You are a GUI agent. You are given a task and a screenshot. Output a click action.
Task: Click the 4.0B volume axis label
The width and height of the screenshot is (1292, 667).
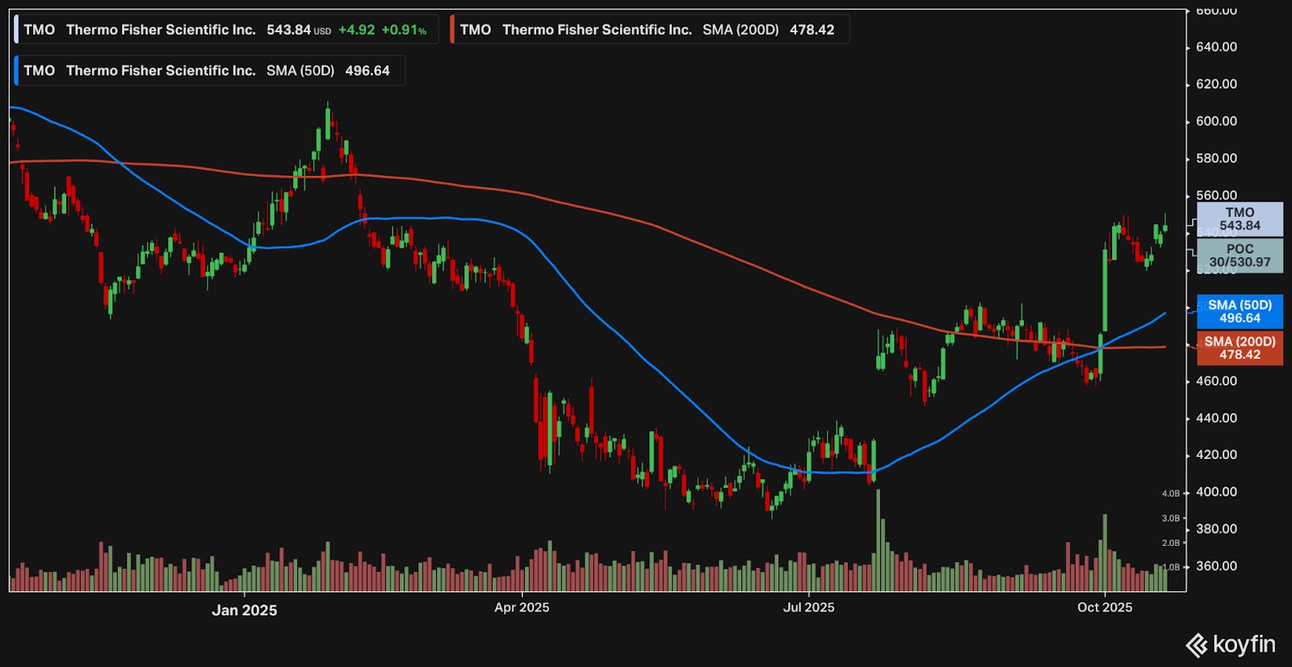[x=1171, y=494]
